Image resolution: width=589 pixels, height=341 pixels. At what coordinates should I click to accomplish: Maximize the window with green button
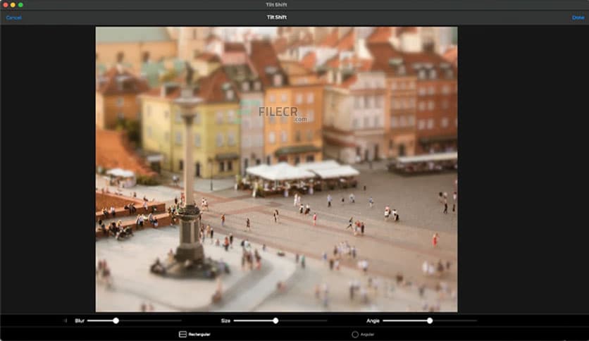coord(20,5)
